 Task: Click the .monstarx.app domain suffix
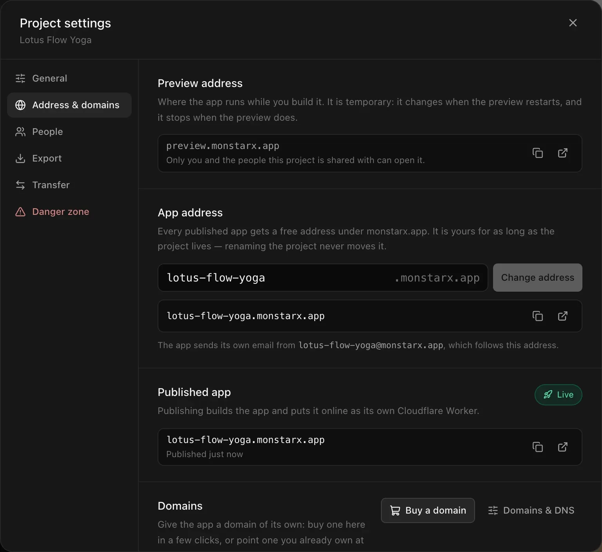(437, 278)
